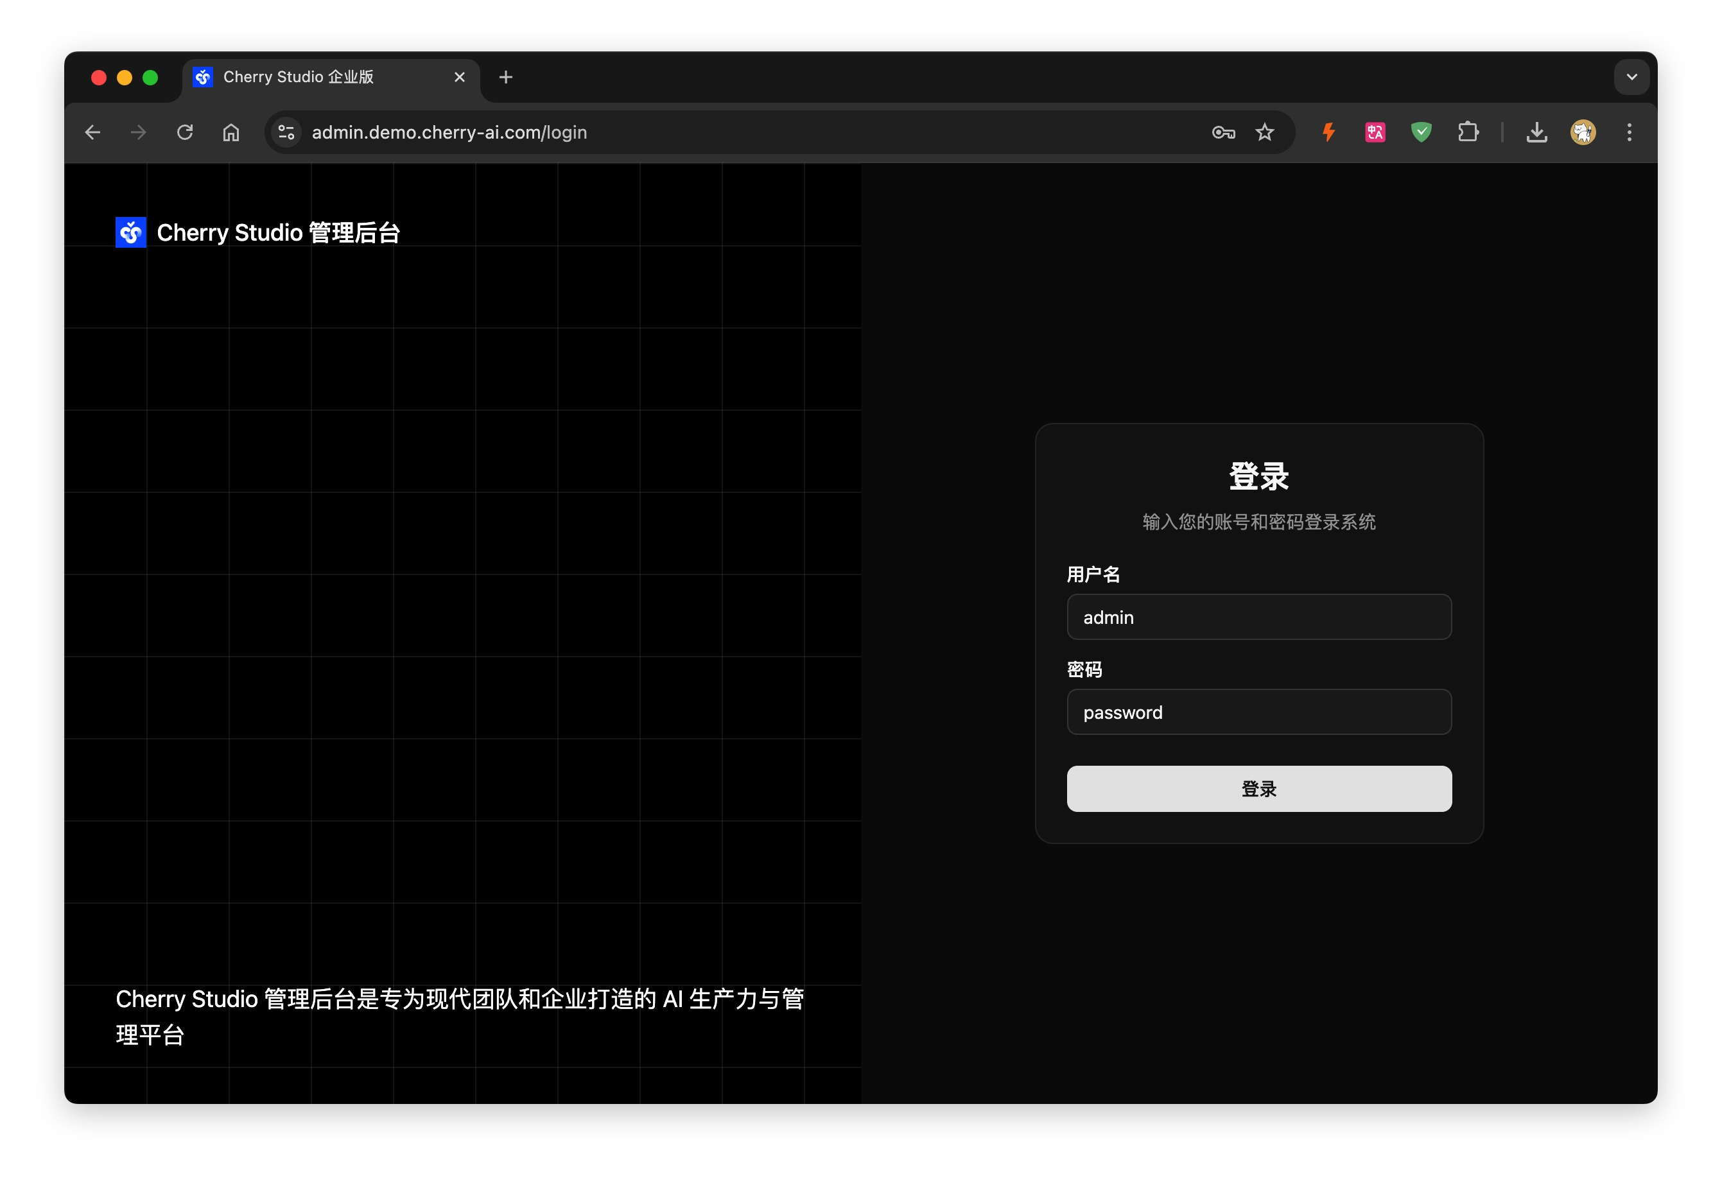Go back with the back arrow
Image resolution: width=1722 pixels, height=1181 pixels.
coord(93,132)
